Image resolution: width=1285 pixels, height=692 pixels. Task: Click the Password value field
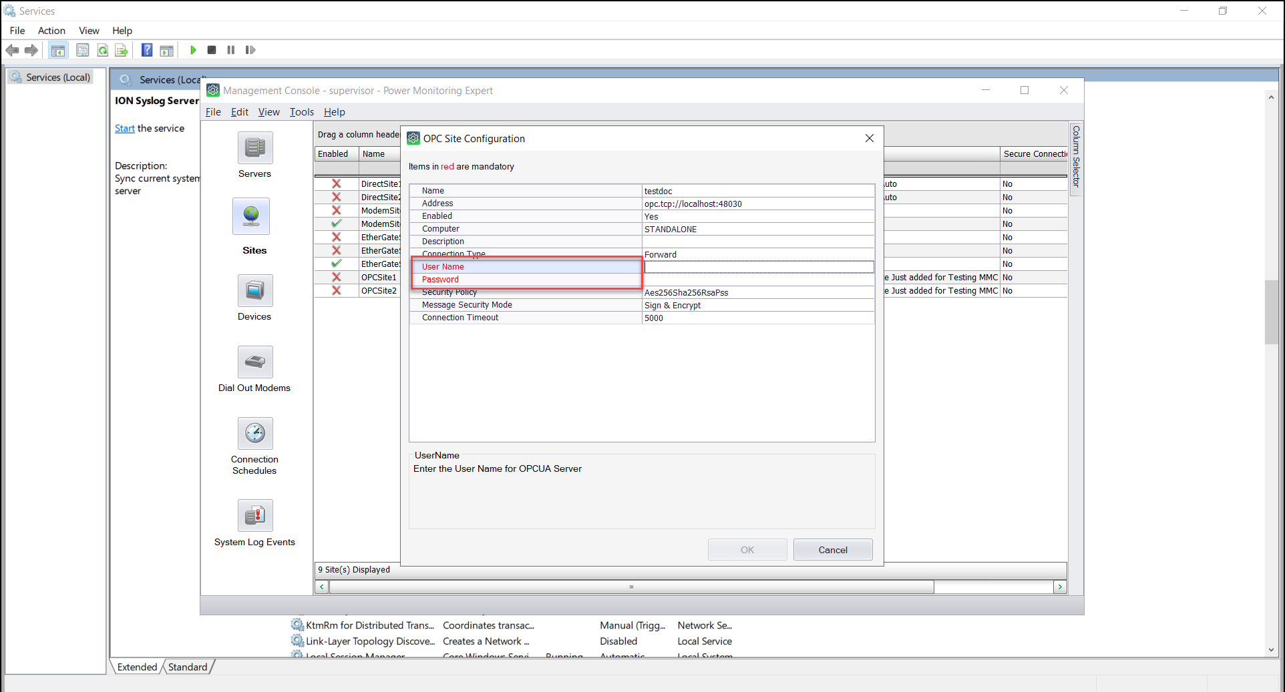point(759,280)
